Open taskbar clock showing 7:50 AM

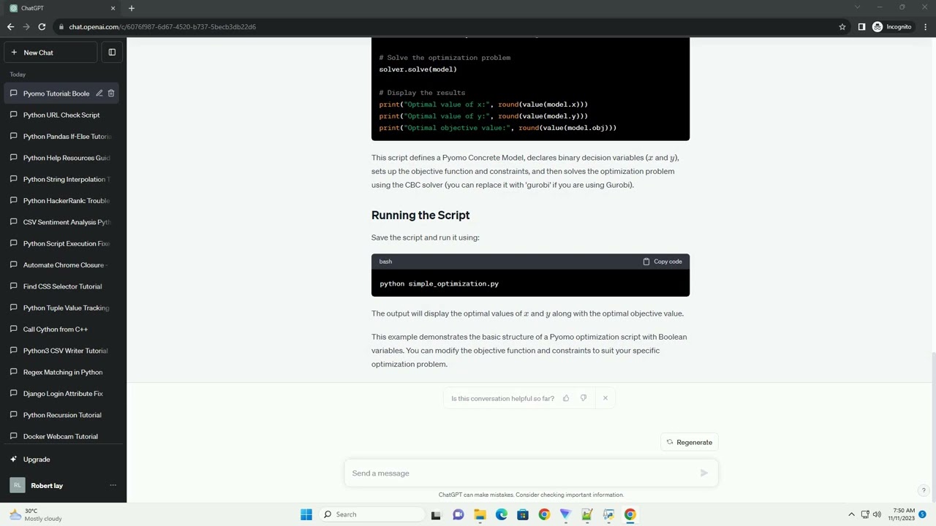(902, 514)
